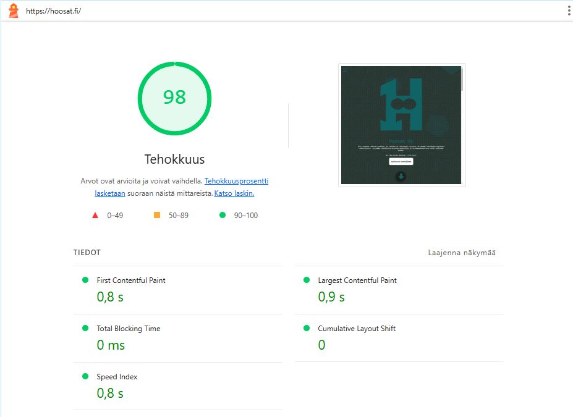Screen dimensions: 573x417
Task: Expand view with Laajenna näkymää
Action: pos(462,253)
